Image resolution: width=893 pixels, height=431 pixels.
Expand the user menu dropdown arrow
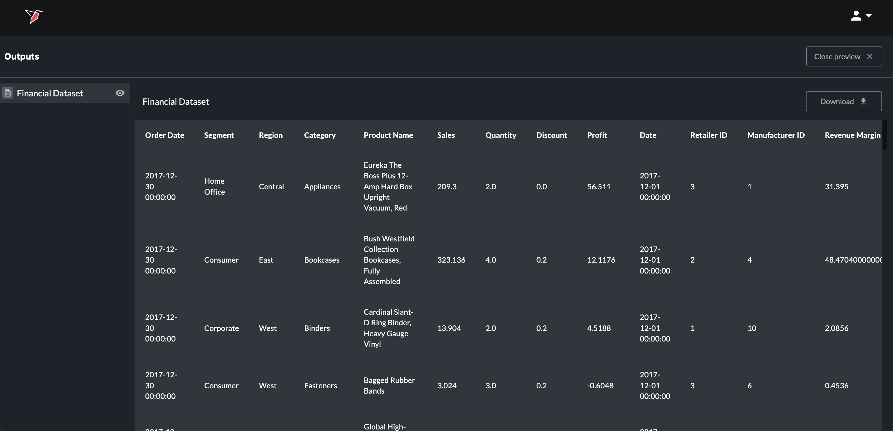click(x=869, y=16)
